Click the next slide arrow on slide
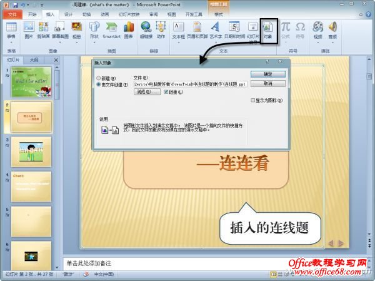Screen dimensions: 375x281 click(341, 243)
